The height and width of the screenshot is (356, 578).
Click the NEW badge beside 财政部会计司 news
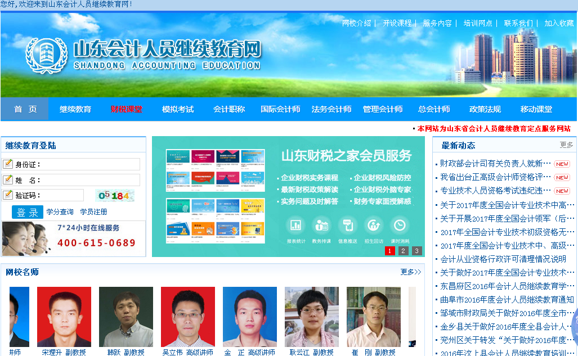click(x=562, y=164)
